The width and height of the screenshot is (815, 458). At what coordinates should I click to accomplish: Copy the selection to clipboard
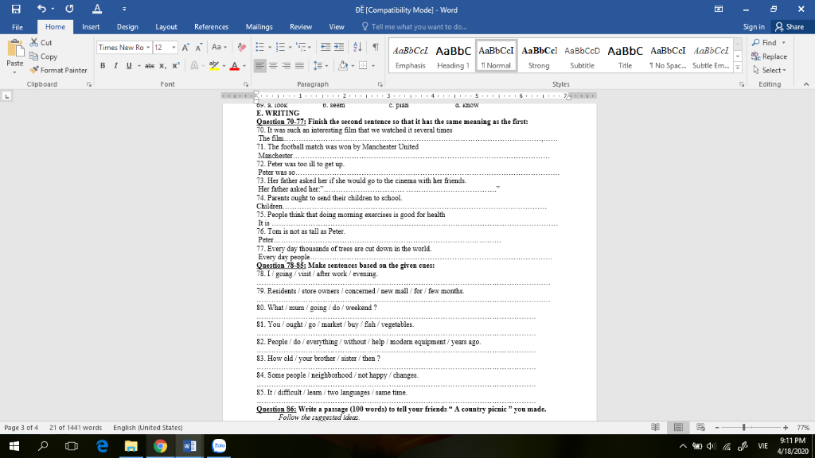pyautogui.click(x=44, y=56)
